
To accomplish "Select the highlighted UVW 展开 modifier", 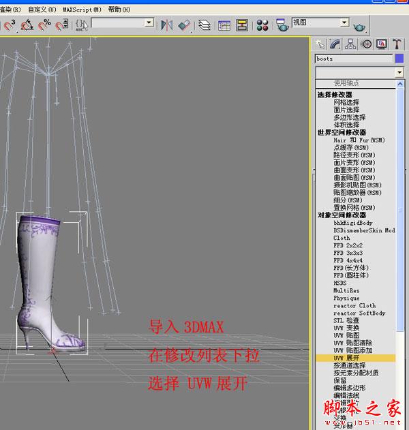I will pyautogui.click(x=356, y=358).
